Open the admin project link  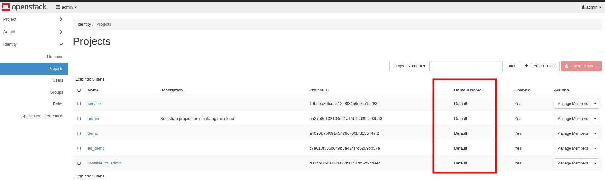click(x=93, y=119)
